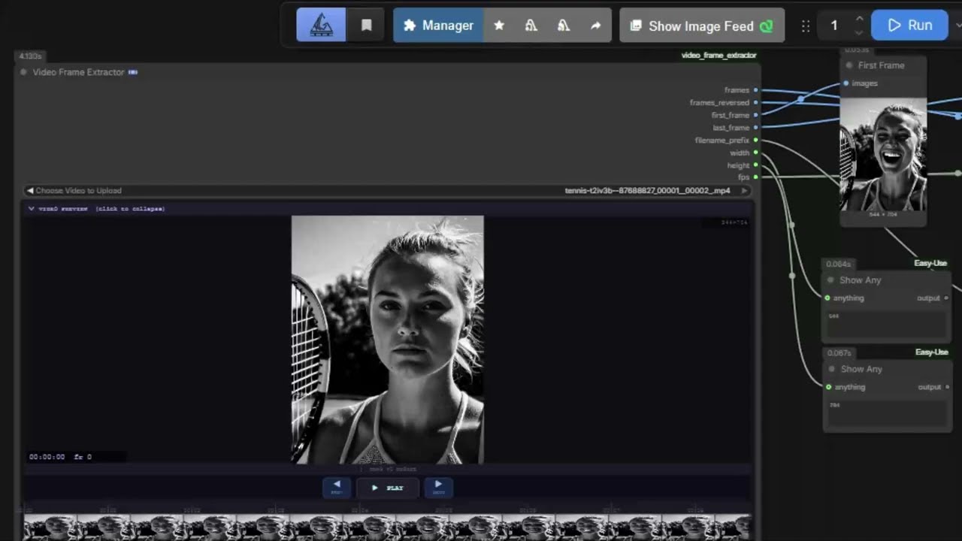Open the Choose Video to Upload file selector
Screen dimensions: 962x541
point(387,191)
